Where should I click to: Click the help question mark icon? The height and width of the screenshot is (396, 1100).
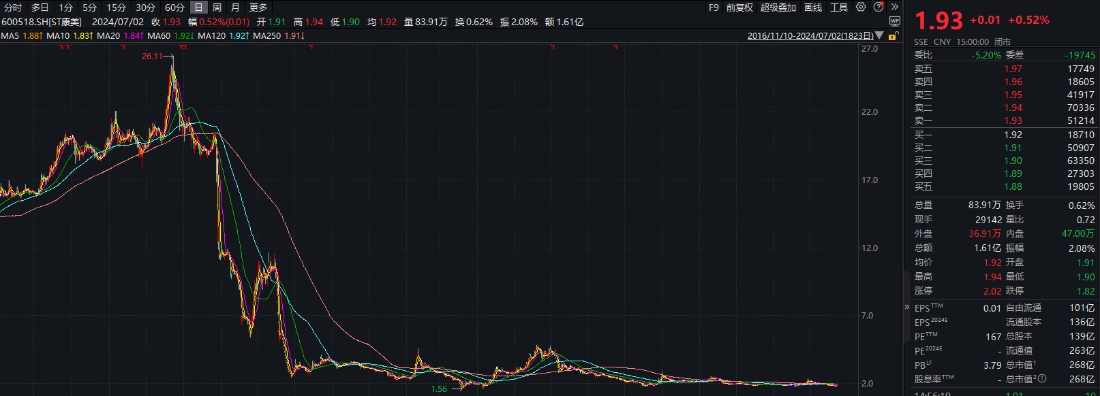[x=879, y=7]
